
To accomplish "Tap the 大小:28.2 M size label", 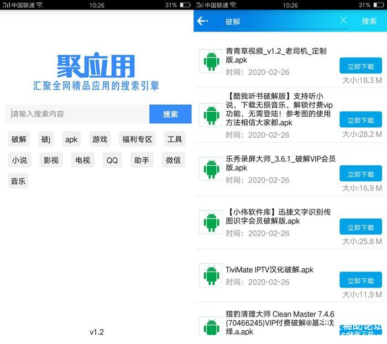I will 362,134.
